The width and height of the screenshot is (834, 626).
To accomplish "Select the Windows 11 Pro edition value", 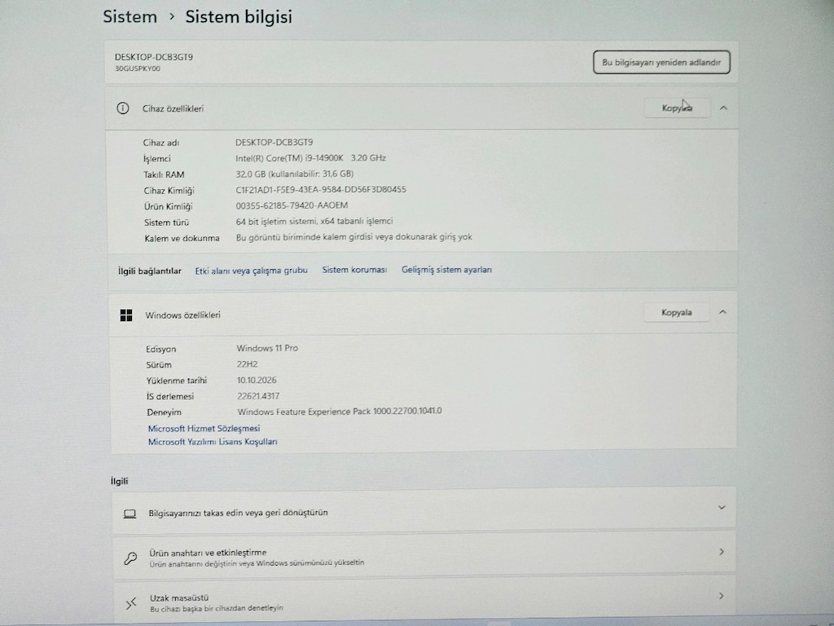I will (267, 348).
